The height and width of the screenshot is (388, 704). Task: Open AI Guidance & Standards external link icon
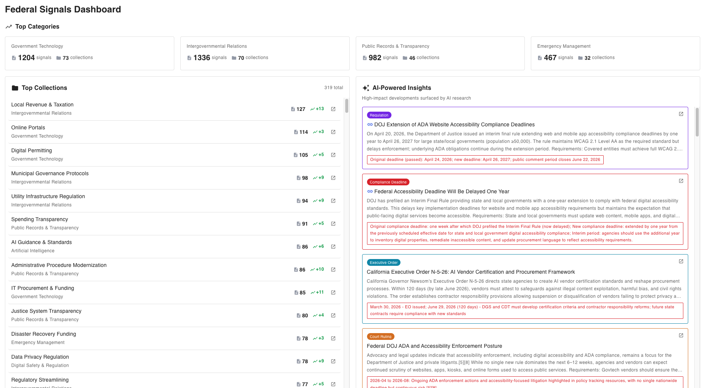[x=333, y=247]
